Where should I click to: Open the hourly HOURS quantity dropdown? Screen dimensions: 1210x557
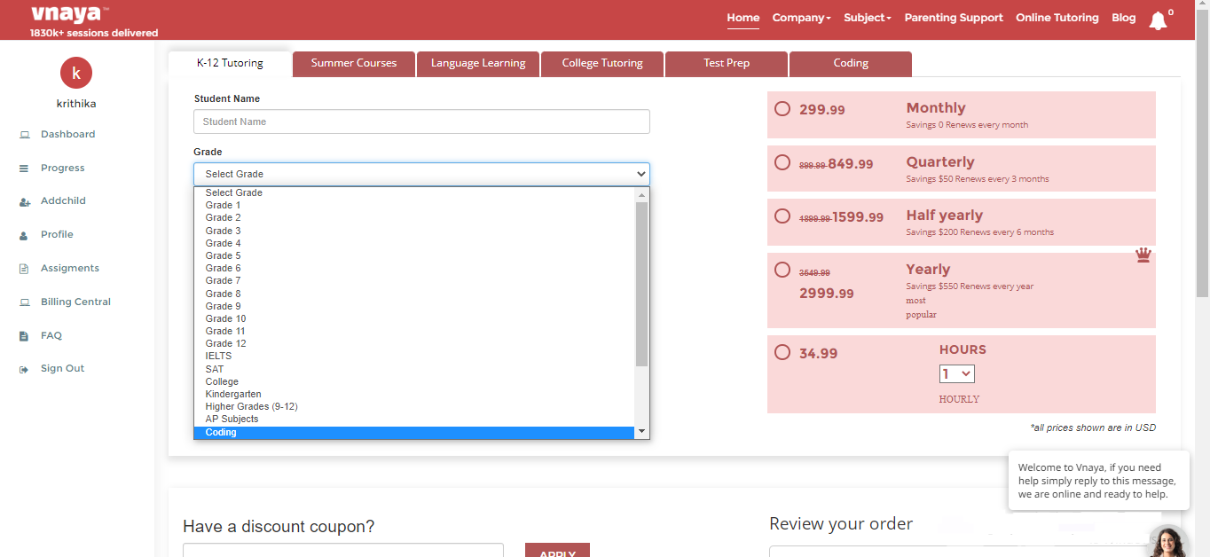[956, 374]
